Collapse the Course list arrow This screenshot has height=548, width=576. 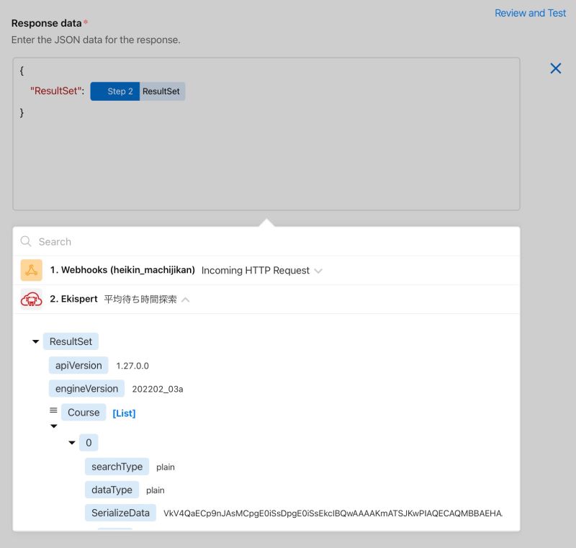tap(53, 426)
